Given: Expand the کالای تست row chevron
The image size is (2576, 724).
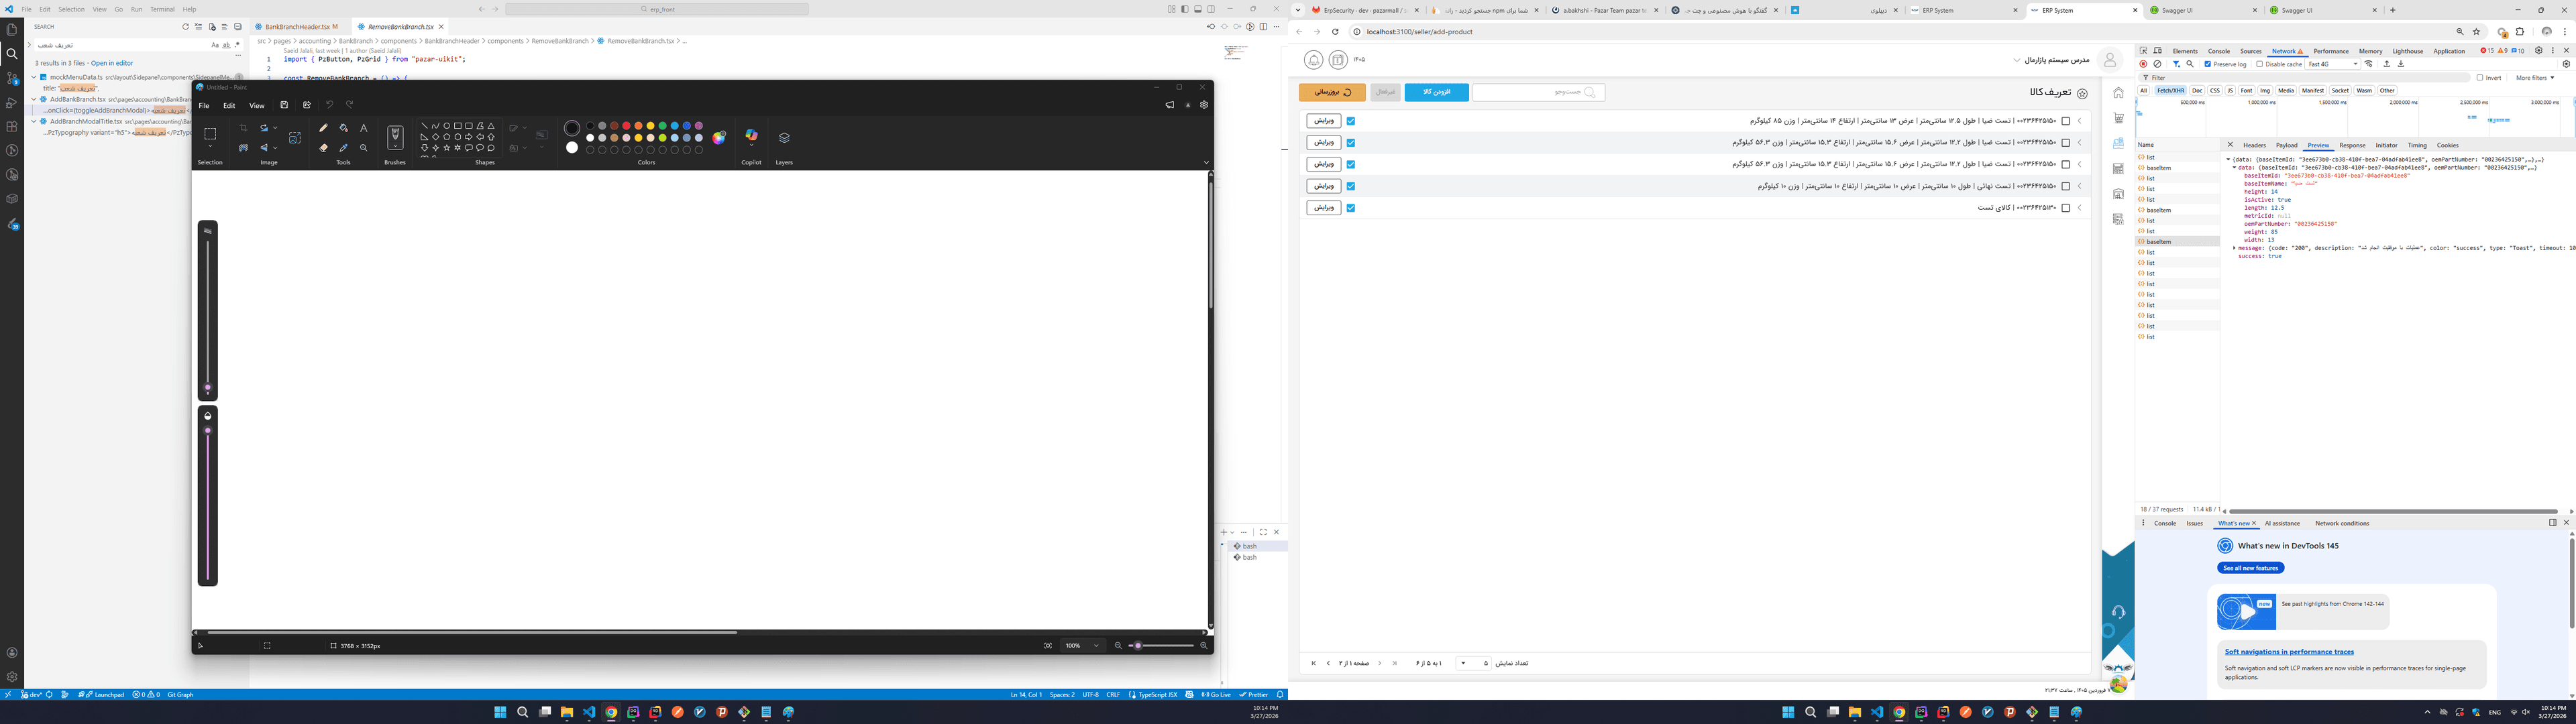Looking at the screenshot, I should [2080, 208].
